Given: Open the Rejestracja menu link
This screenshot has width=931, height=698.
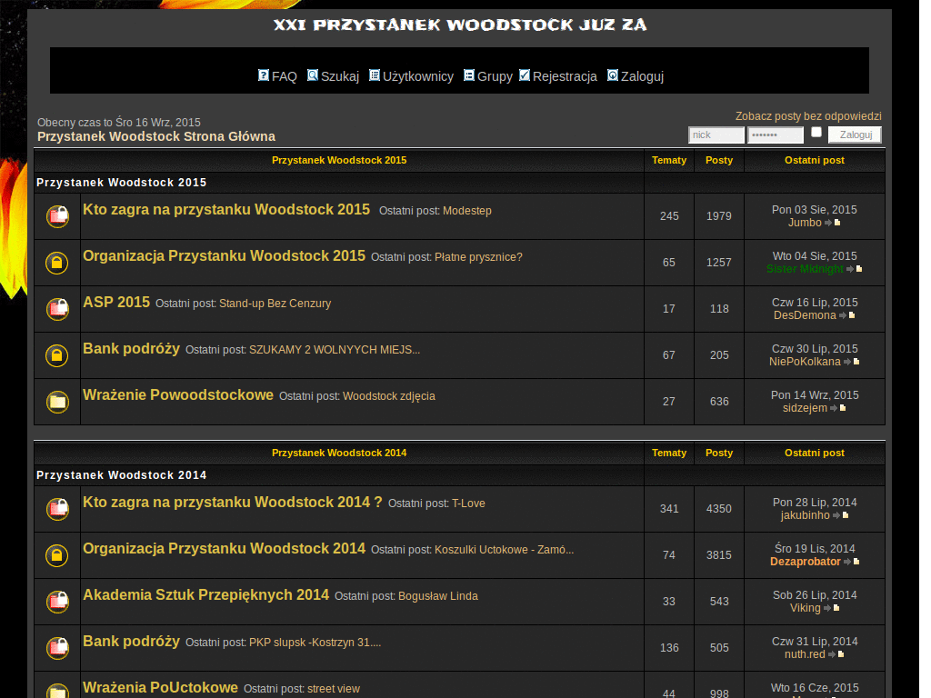Looking at the screenshot, I should click(565, 76).
